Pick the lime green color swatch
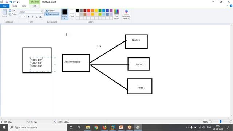233x131 pixels. click(100, 14)
